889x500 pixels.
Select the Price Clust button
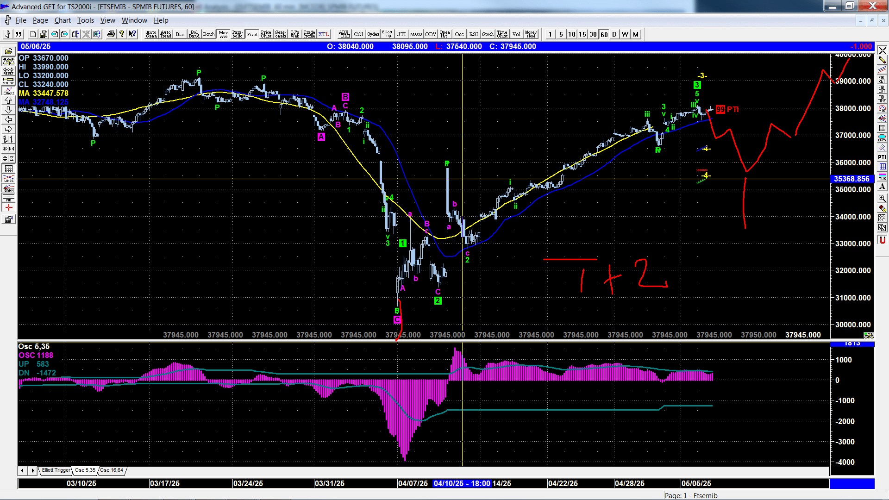click(x=266, y=34)
